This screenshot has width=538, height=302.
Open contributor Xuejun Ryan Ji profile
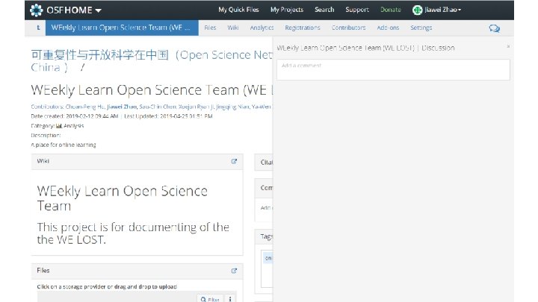tap(197, 107)
